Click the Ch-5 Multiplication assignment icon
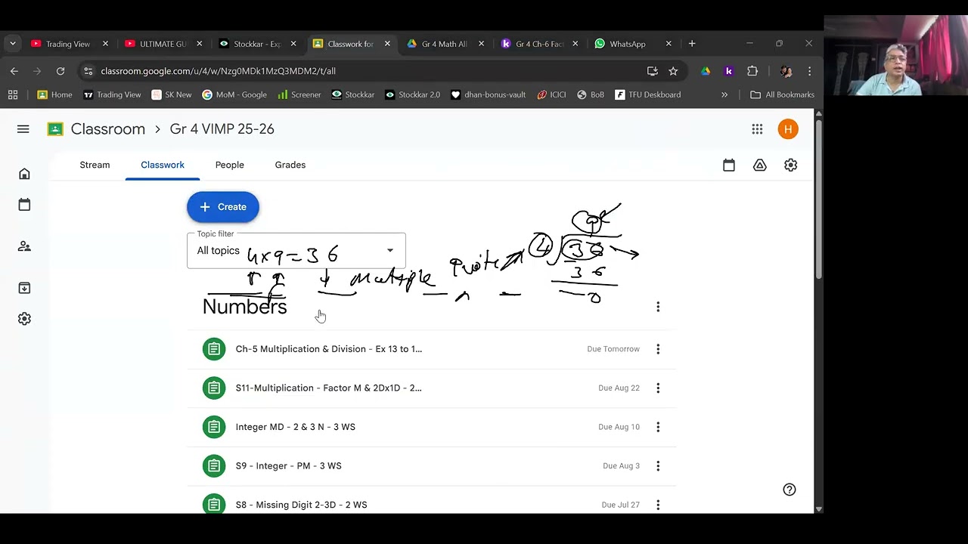This screenshot has height=544, width=968. click(x=214, y=349)
